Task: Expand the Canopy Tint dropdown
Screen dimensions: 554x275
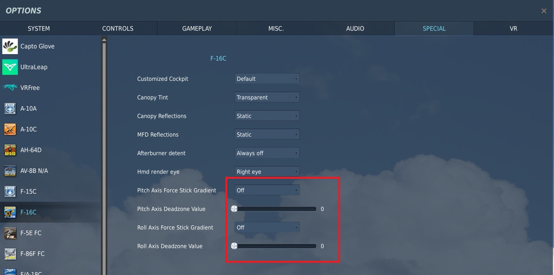Action: pyautogui.click(x=267, y=97)
